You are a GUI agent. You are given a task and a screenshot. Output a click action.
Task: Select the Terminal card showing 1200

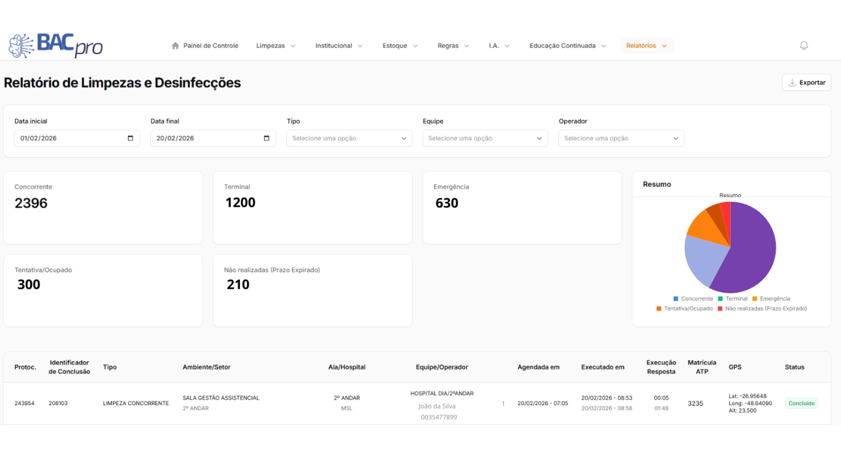[x=313, y=207]
